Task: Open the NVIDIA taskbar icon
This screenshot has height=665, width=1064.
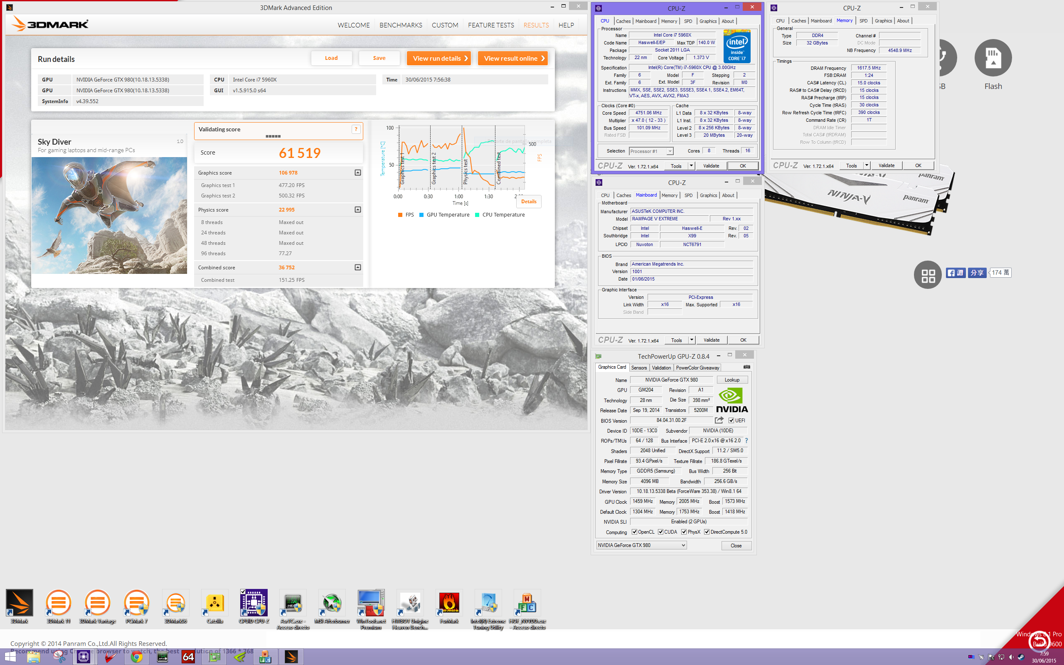Action: coord(240,657)
